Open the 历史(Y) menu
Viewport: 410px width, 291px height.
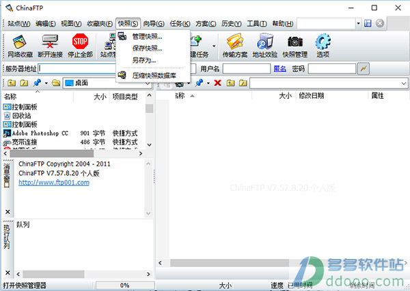231,23
